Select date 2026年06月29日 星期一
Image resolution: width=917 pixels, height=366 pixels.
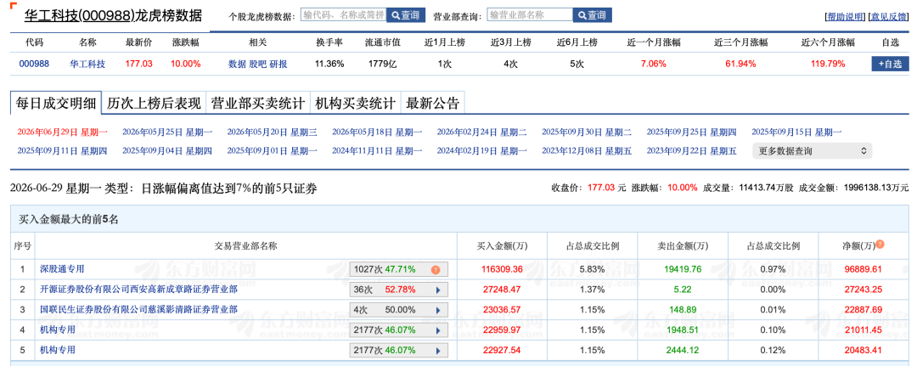point(62,132)
